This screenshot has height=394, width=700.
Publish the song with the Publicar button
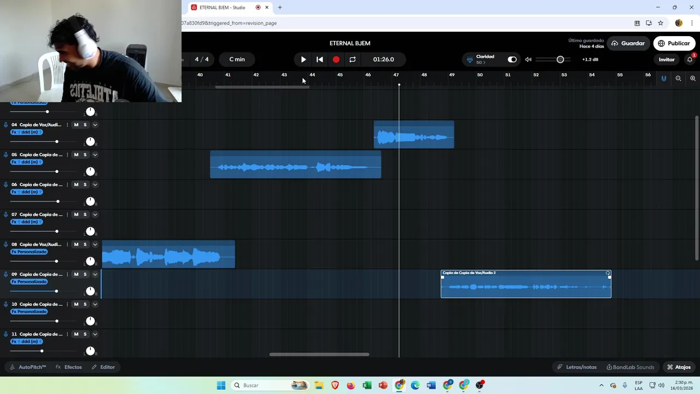(674, 43)
